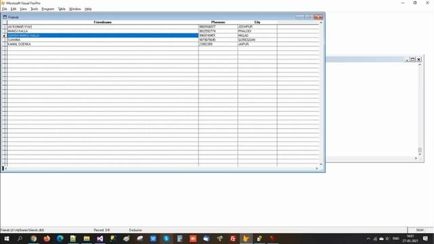Open Firefox from taskbar
Viewport: 434px width, 244px height.
click(47, 239)
